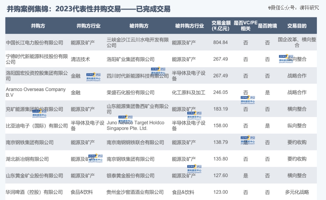Click target '南京钢铁集团有限公司' in the 湖北新冶钢 row

[x=131, y=159]
